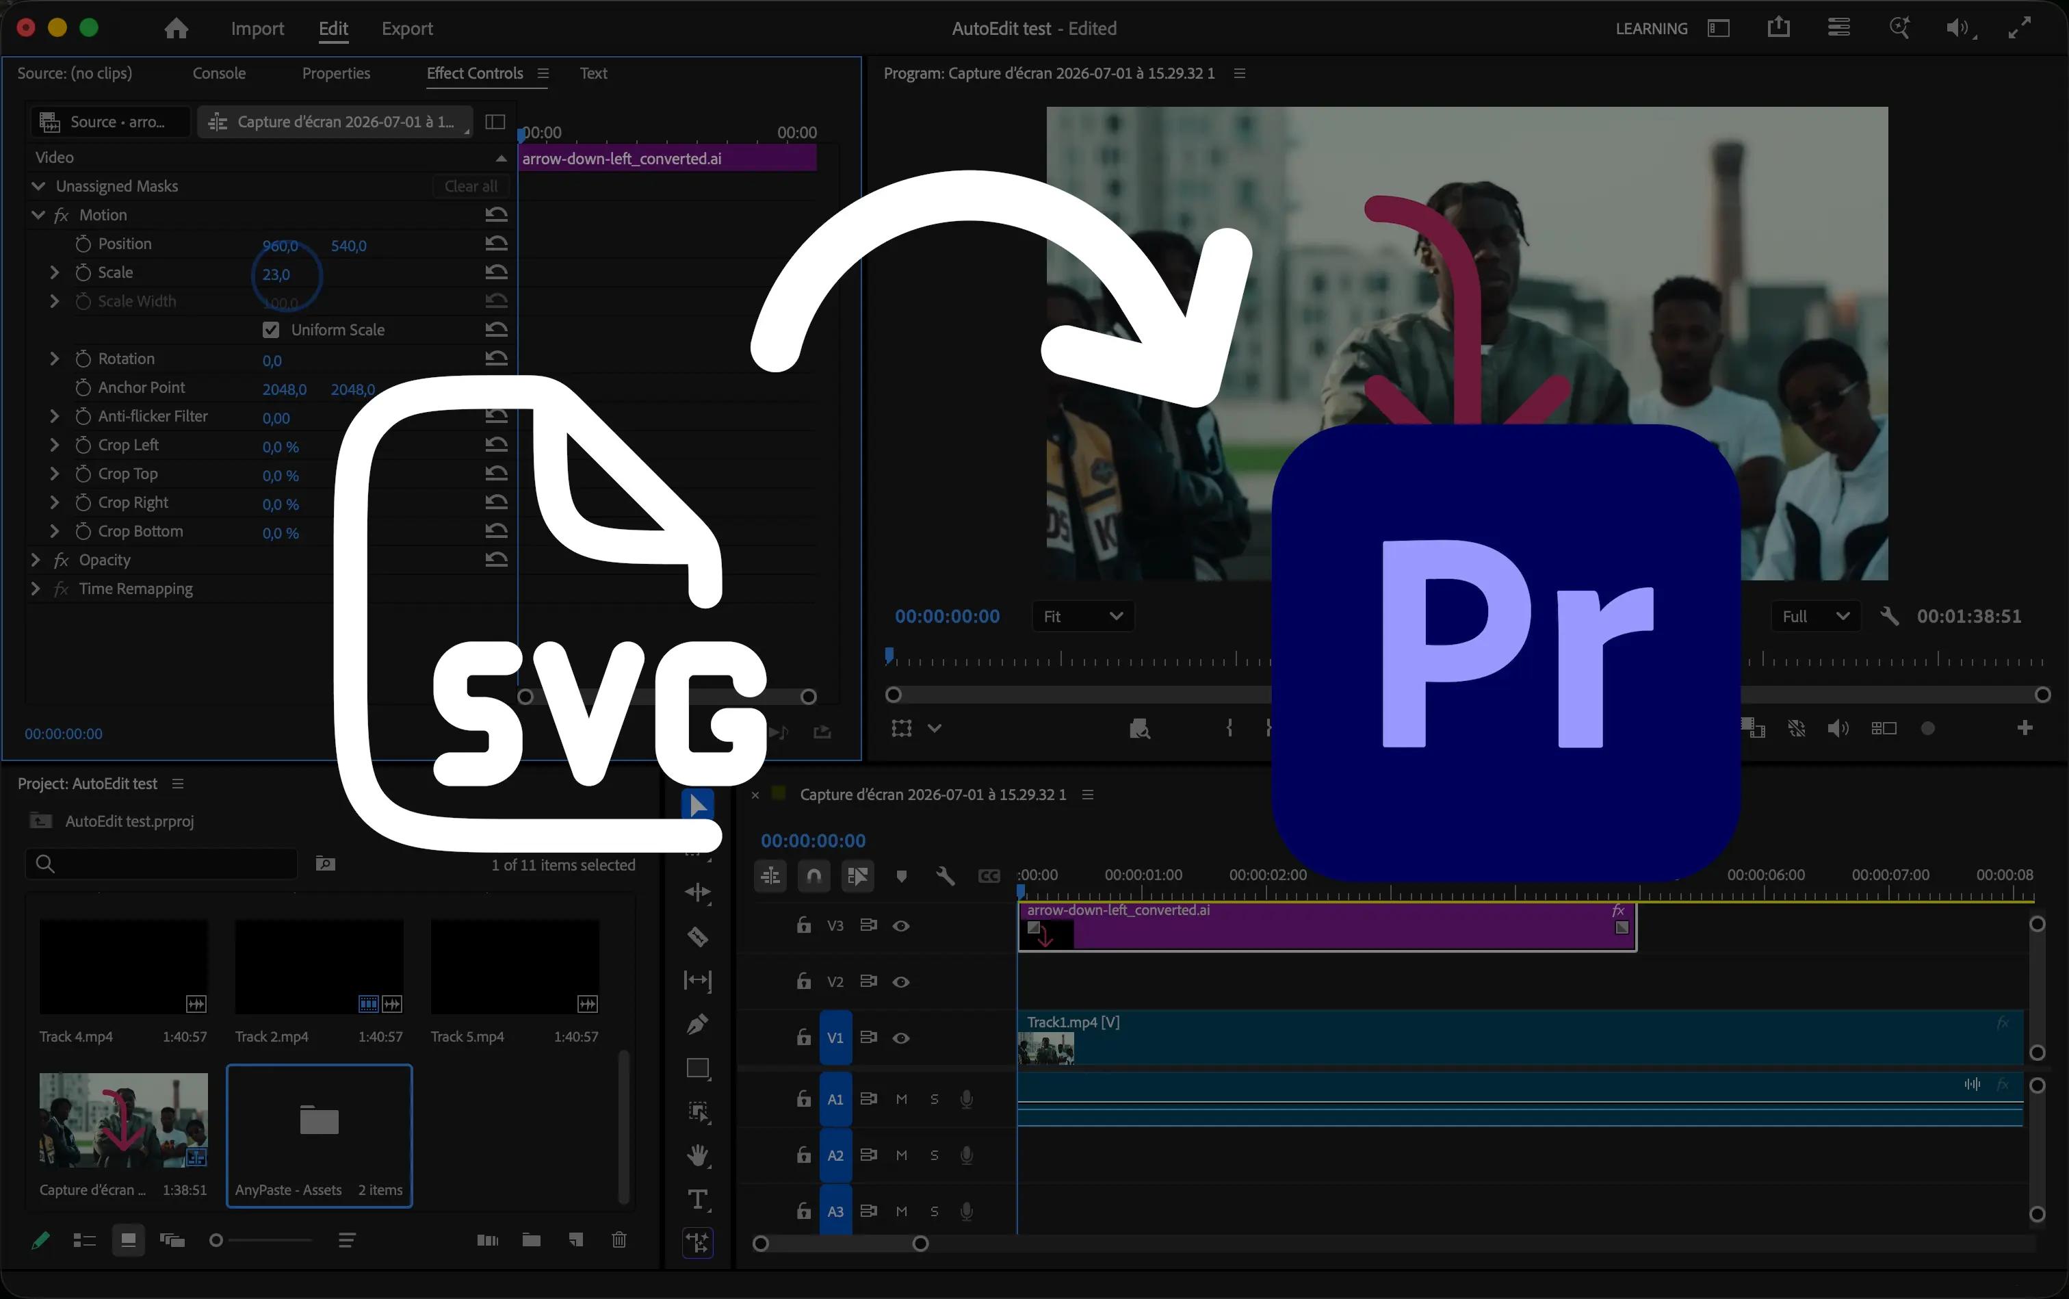The width and height of the screenshot is (2069, 1299).
Task: Click the Clear all masks button
Action: tap(471, 185)
